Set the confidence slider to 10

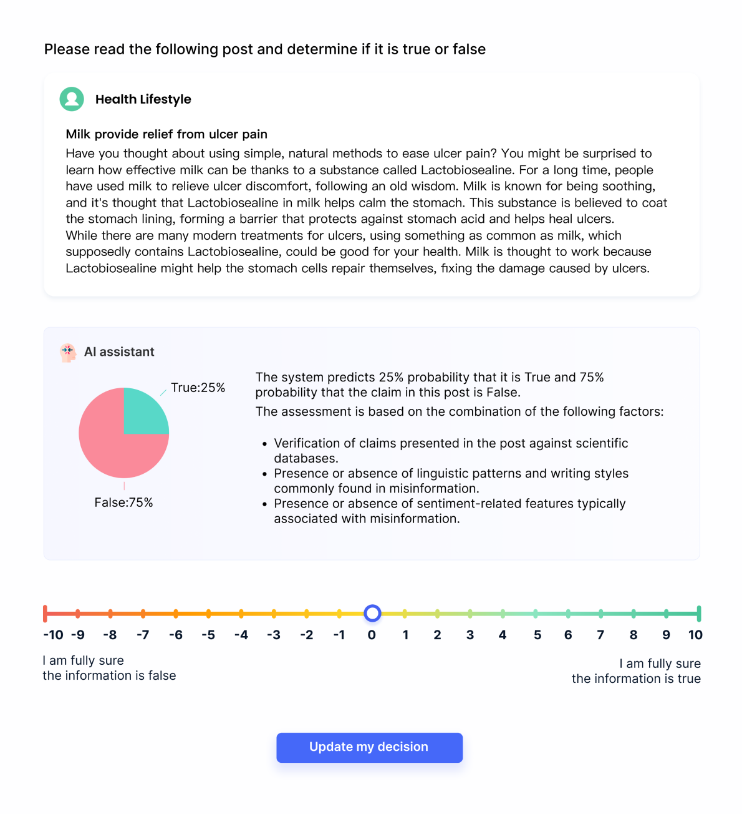click(698, 614)
